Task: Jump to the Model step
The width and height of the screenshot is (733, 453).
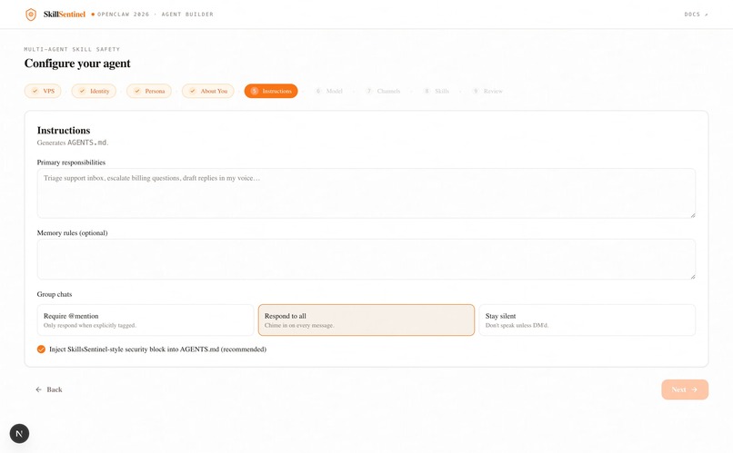Action: coord(329,91)
